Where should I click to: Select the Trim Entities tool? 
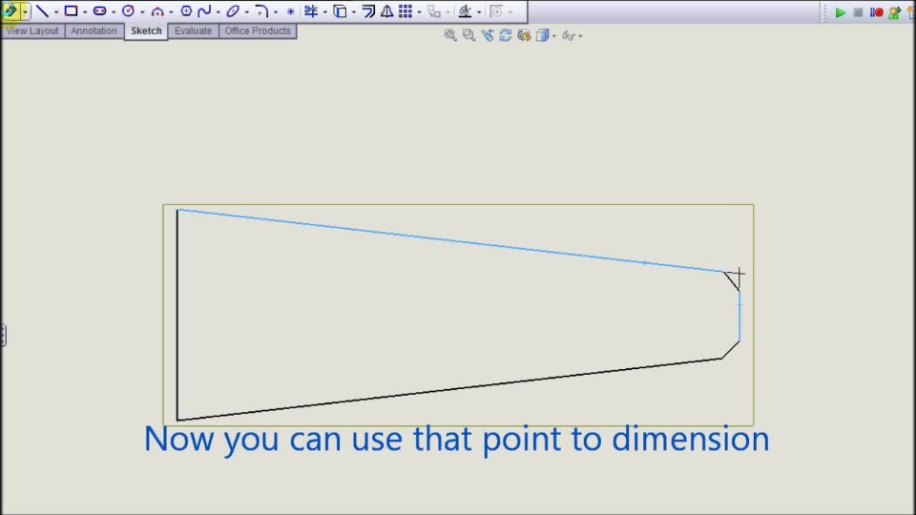[x=311, y=10]
